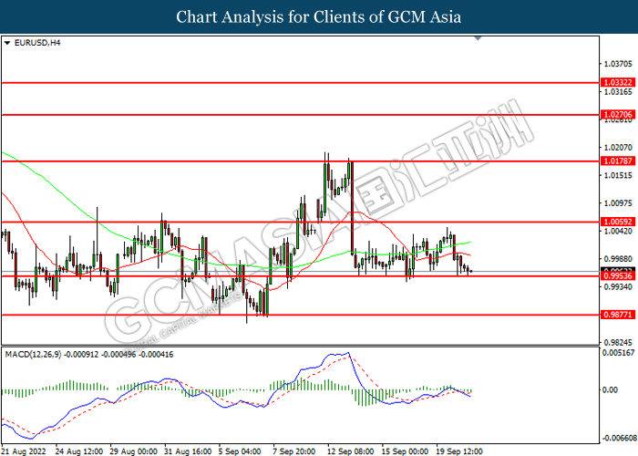Click the EURUSD,H4 chart title text
Viewport: 638px width, 456px height.
click(x=37, y=43)
